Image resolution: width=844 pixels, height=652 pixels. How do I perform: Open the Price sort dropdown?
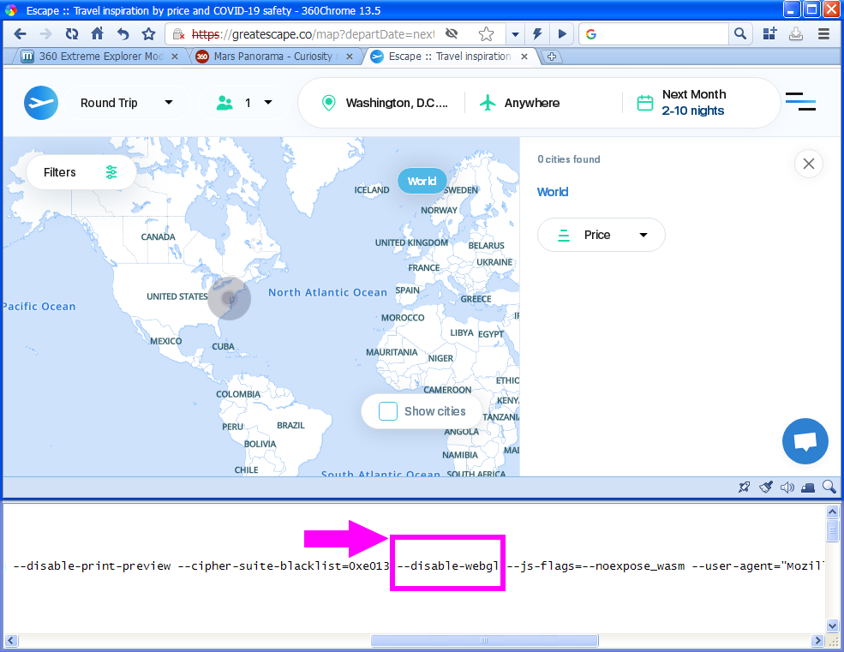pos(602,235)
